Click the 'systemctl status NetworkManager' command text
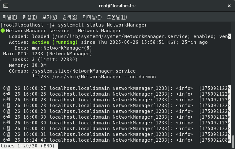235x149 pixels. 102,25
